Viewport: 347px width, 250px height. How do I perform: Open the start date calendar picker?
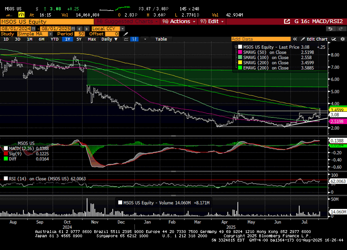33,29
